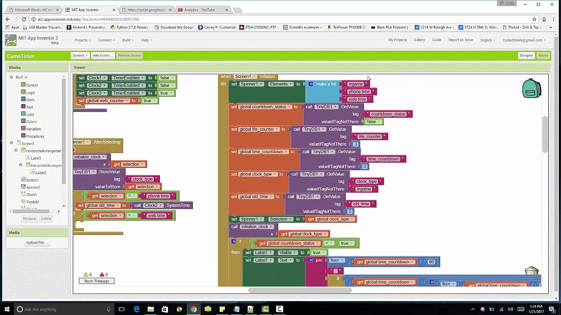Select Math blocks category

(x=30, y=100)
